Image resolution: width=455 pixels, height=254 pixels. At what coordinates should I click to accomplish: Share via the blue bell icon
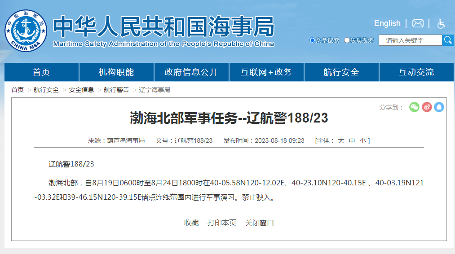click(439, 107)
